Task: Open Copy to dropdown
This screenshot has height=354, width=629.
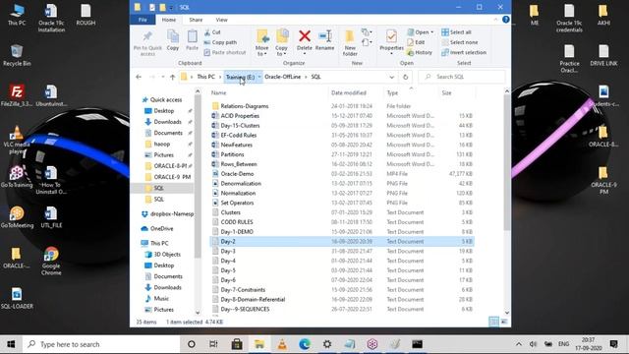Action: click(282, 42)
